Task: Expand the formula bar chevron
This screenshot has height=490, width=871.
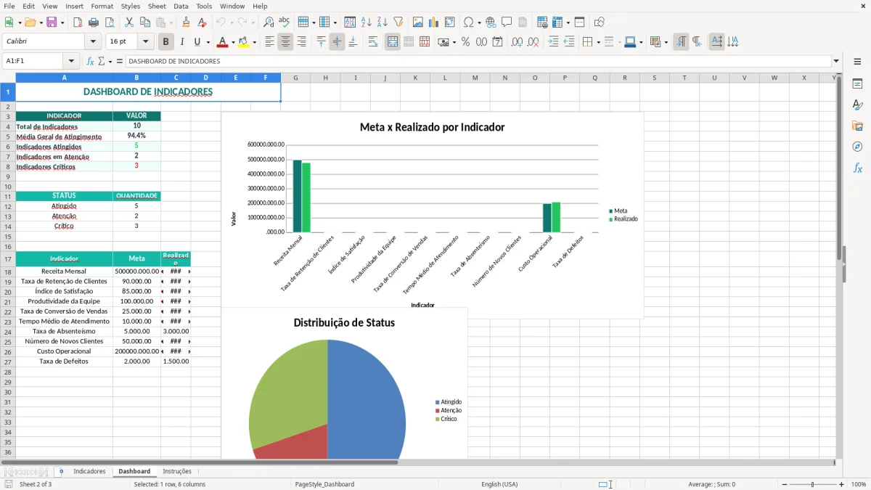Action: (x=836, y=61)
